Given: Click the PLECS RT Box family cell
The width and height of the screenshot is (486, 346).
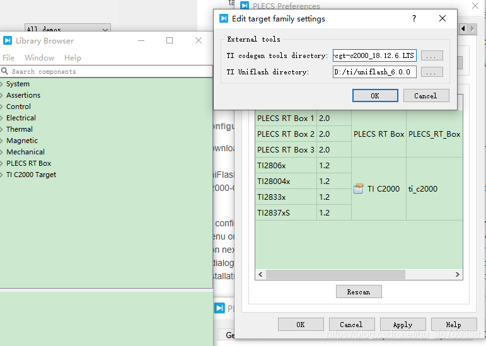Looking at the screenshot, I should click(x=379, y=134).
